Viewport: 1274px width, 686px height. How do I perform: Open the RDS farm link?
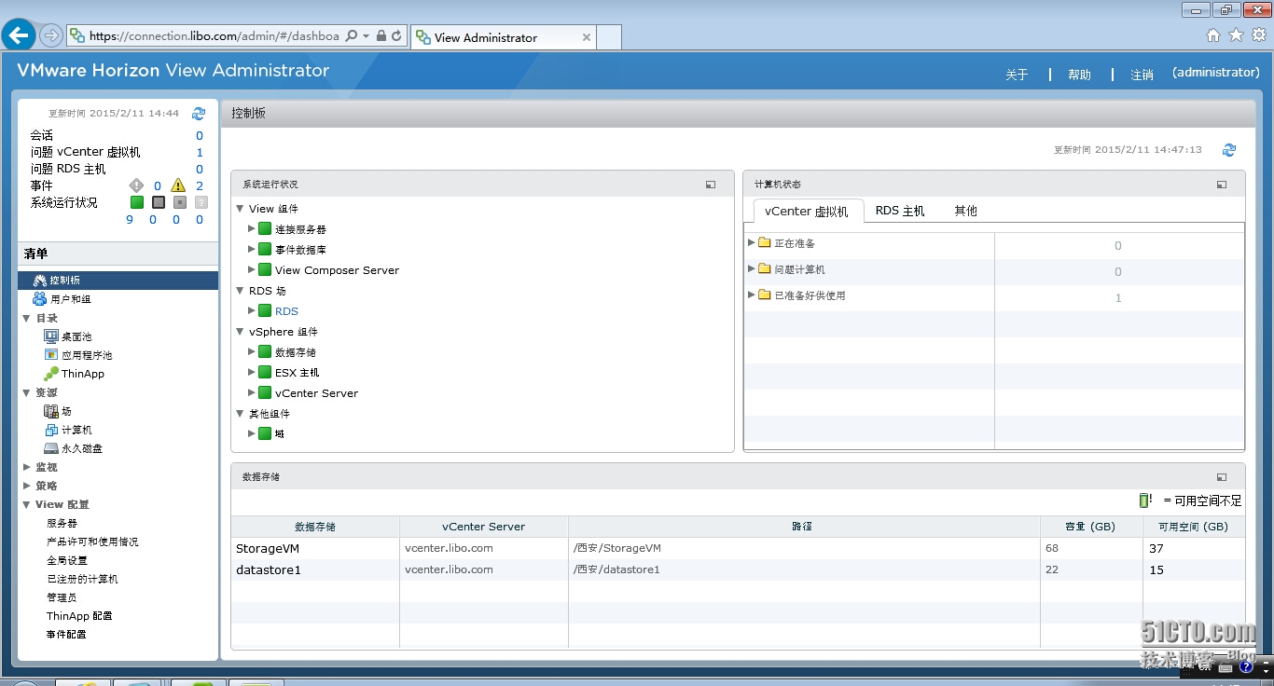(x=286, y=311)
